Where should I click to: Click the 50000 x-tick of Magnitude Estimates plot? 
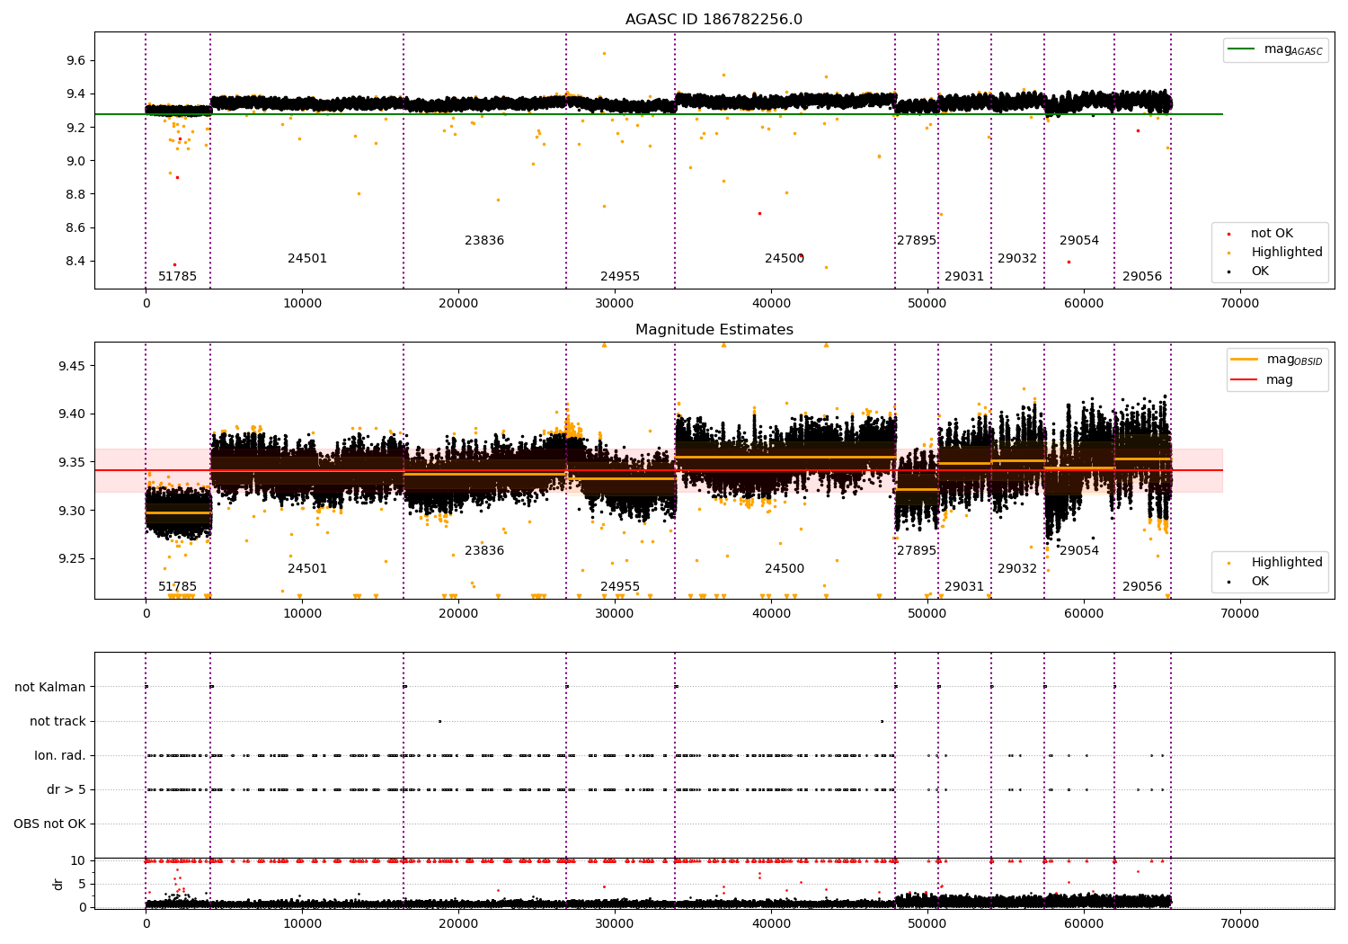[927, 614]
